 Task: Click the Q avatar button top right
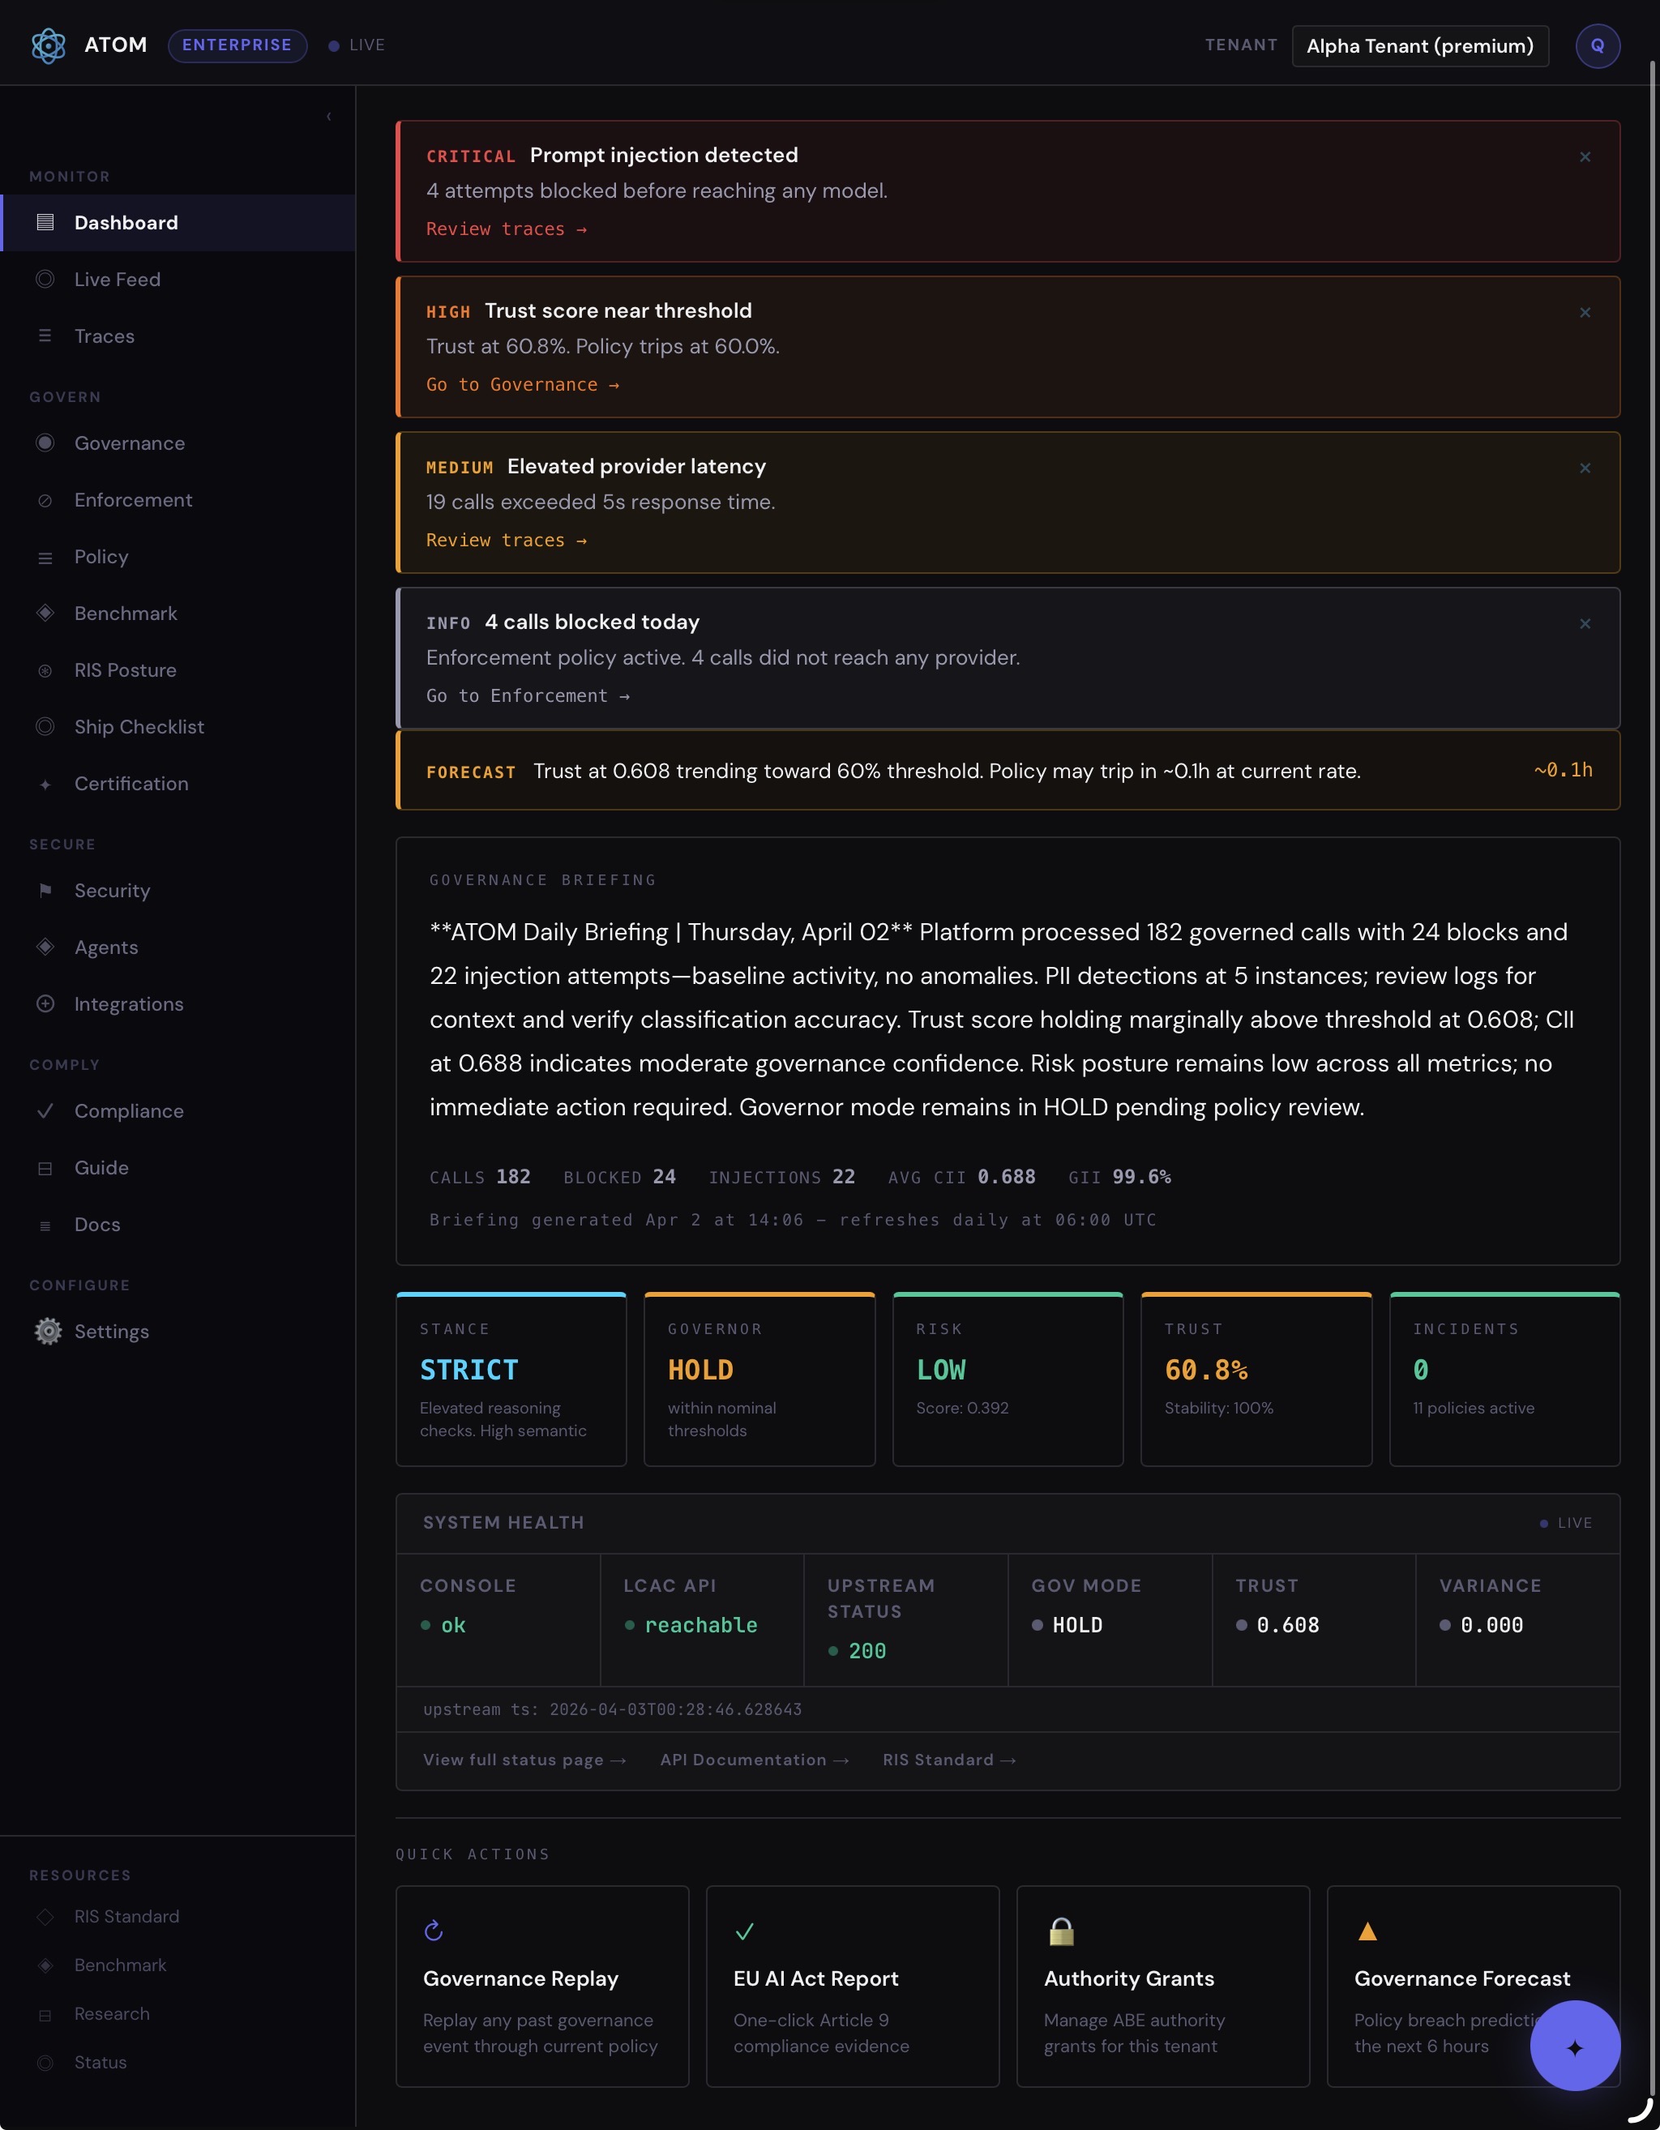pos(1597,45)
